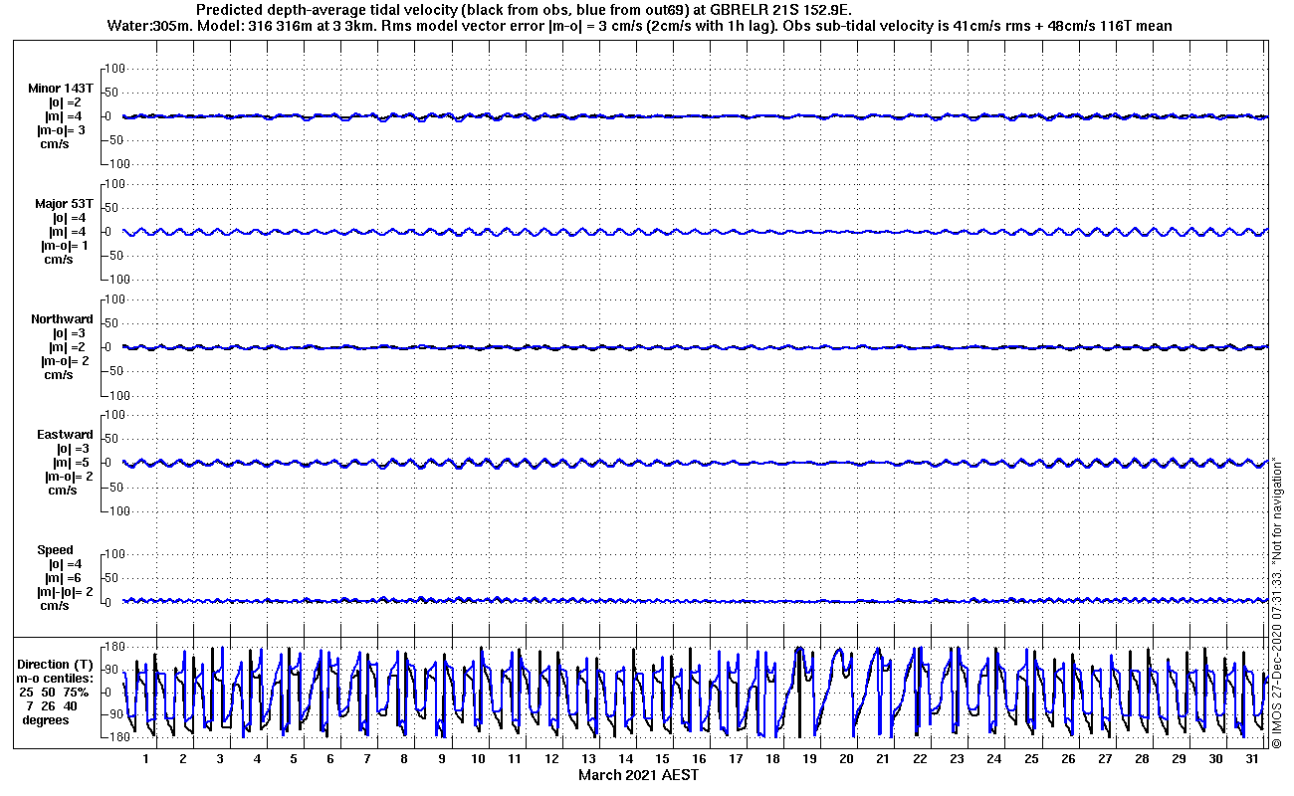Viewport: 1294px width, 796px height.
Task: Click the subtitle line starting 'Water:305m'
Action: 639,25
